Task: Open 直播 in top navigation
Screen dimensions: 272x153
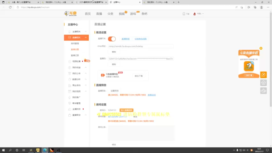Action: [99, 14]
